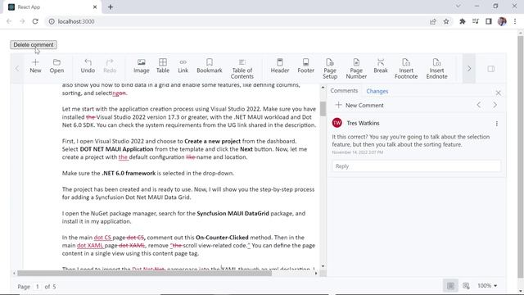Open Page Setup
Viewport: 524px width, 295px height.
click(x=330, y=69)
